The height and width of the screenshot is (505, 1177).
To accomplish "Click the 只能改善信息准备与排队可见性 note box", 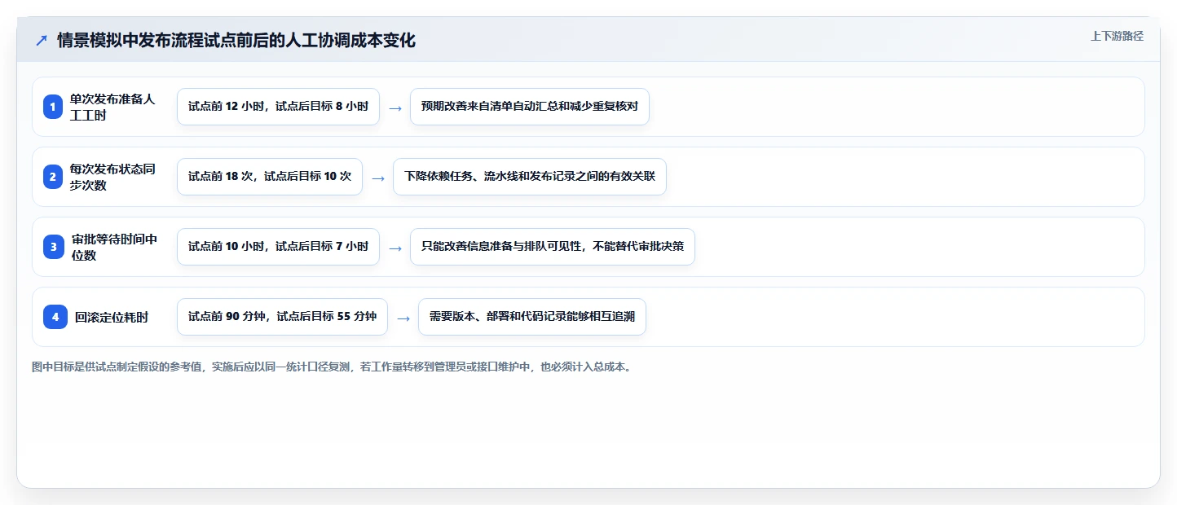I will tap(553, 247).
